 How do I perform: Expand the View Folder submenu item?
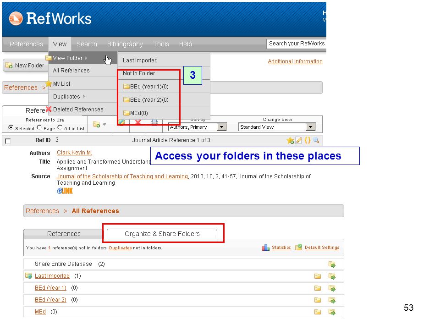tap(83, 58)
